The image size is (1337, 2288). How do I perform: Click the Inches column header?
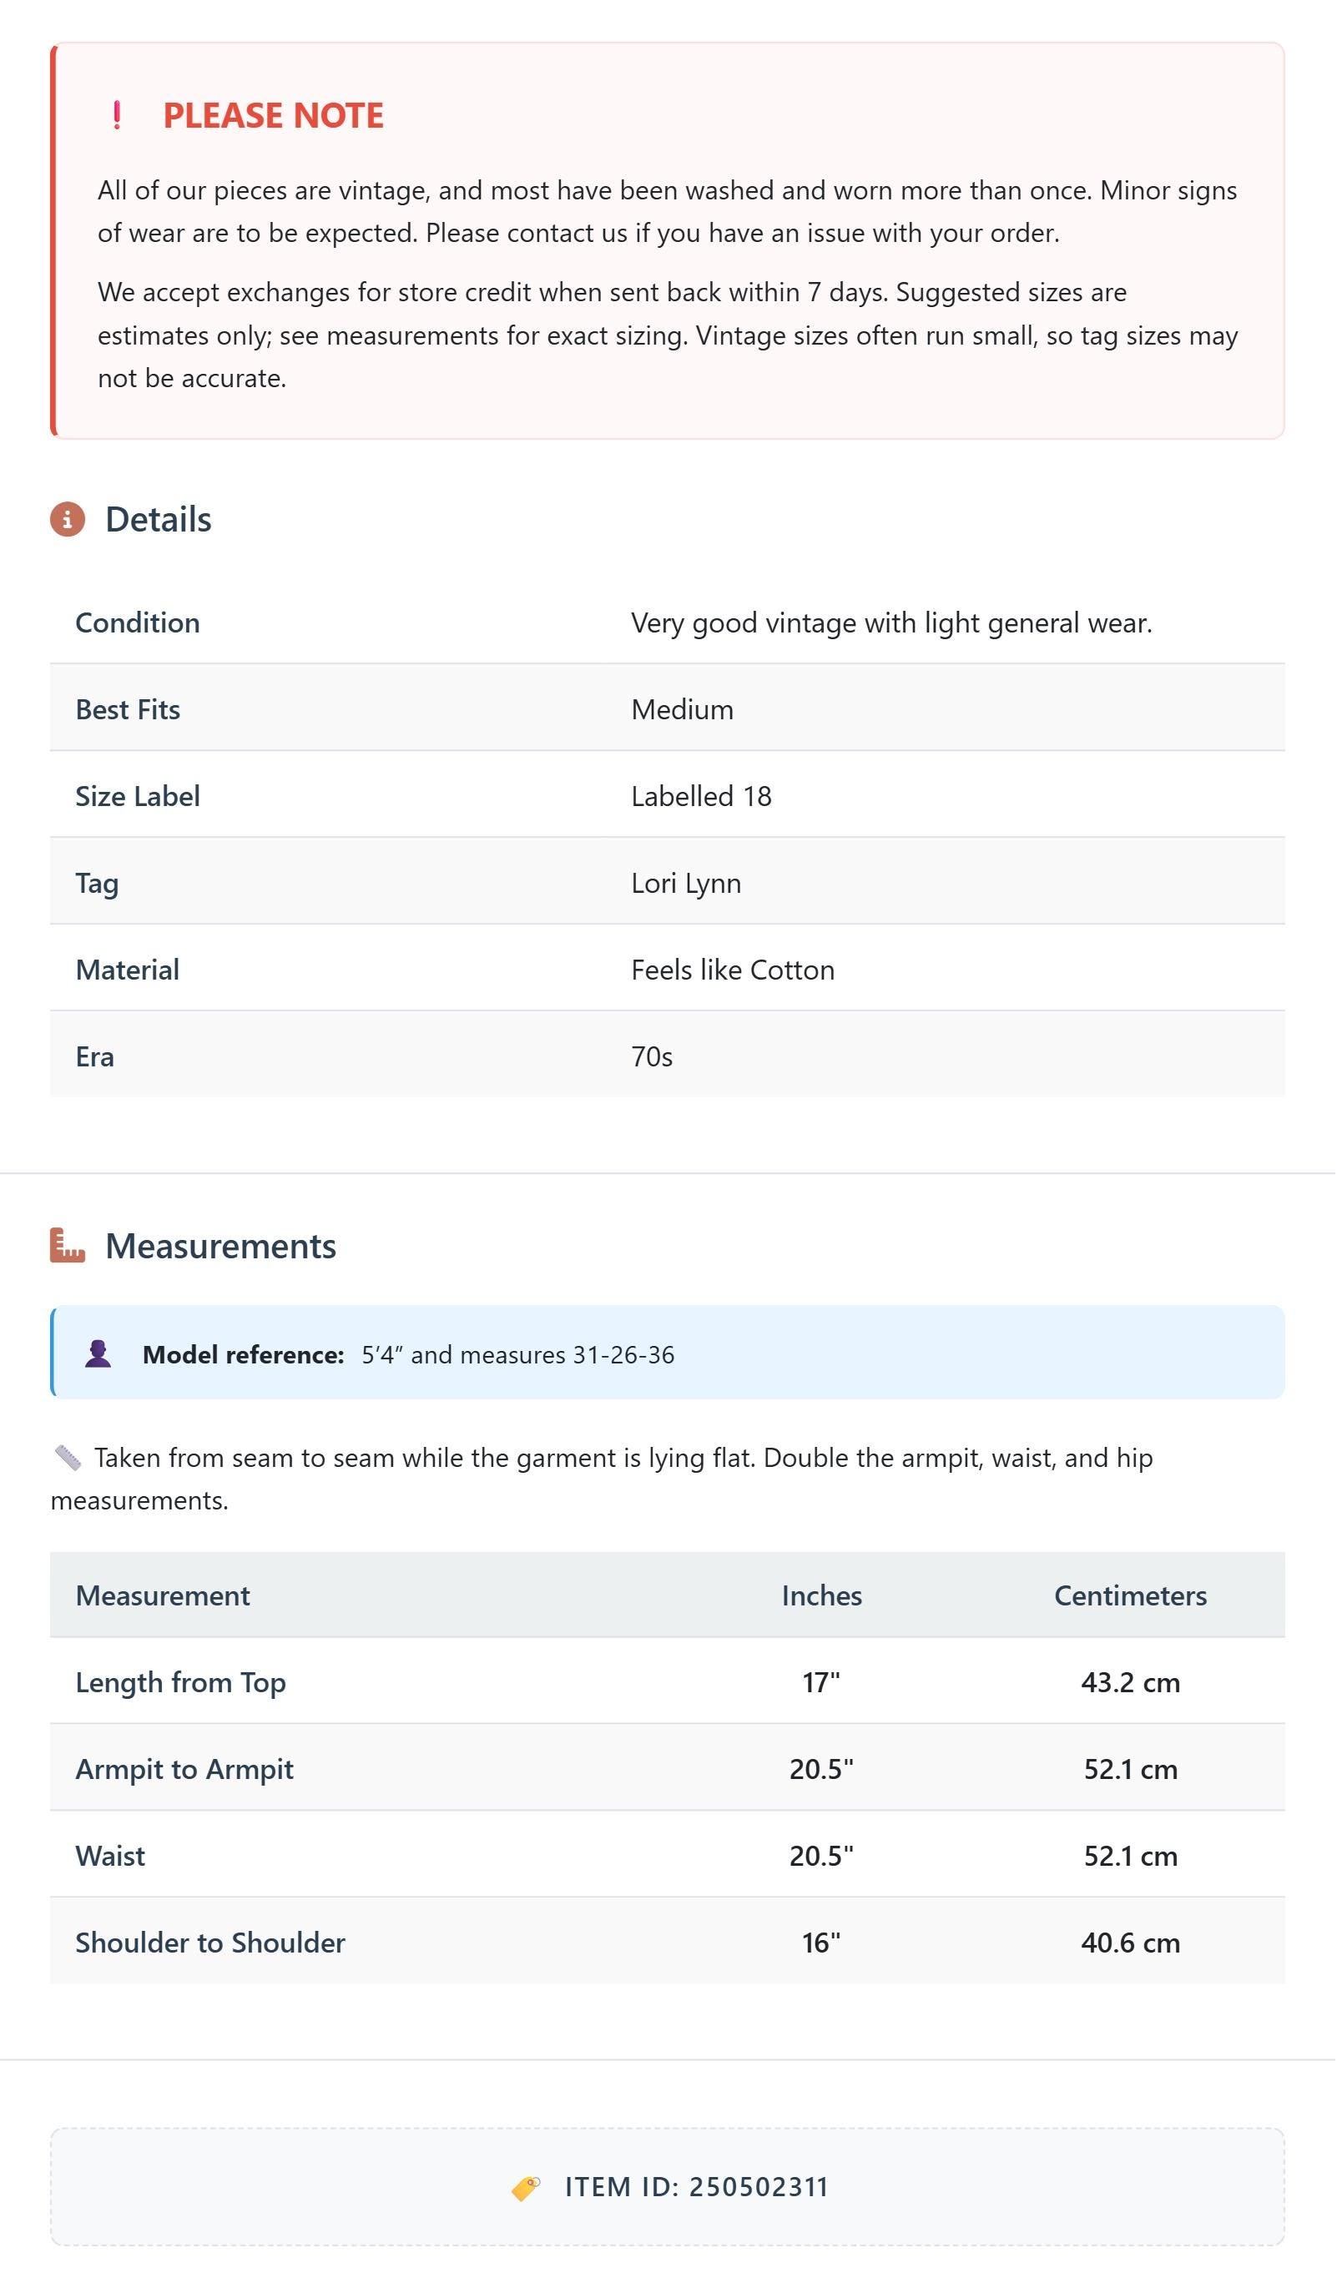click(x=823, y=1597)
